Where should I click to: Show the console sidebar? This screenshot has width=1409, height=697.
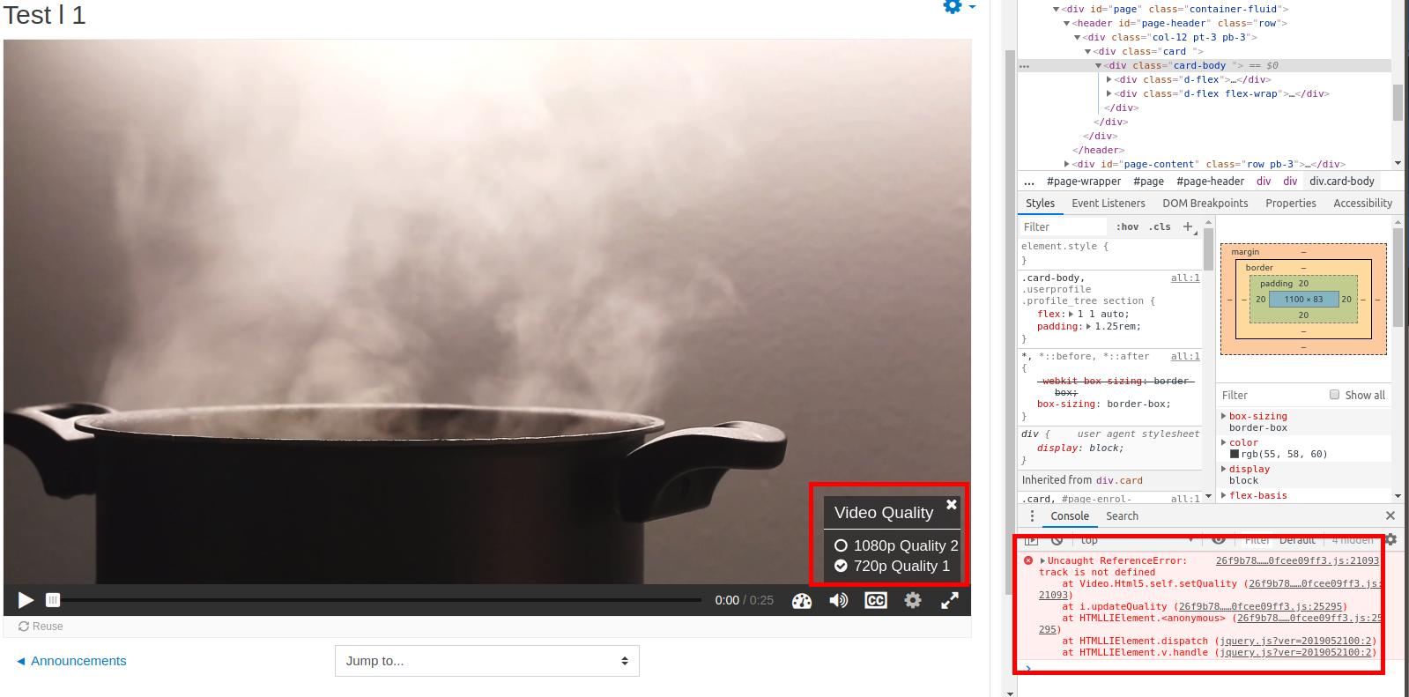tap(1032, 539)
